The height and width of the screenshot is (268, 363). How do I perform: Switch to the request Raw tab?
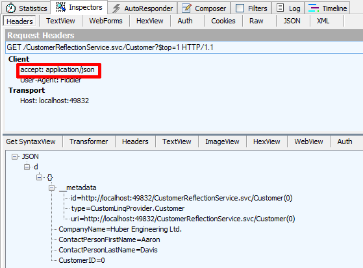[x=257, y=21]
